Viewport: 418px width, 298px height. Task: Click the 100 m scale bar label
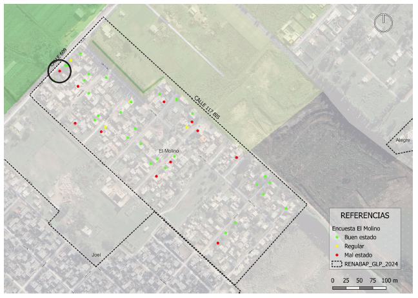(390, 281)
